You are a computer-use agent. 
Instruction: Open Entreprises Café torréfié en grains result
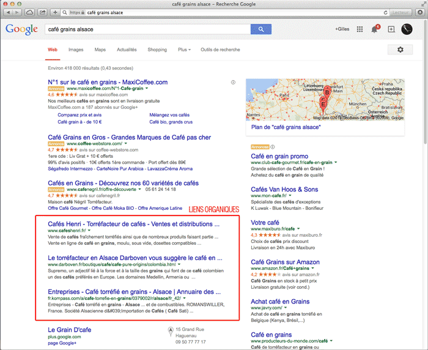(134, 291)
